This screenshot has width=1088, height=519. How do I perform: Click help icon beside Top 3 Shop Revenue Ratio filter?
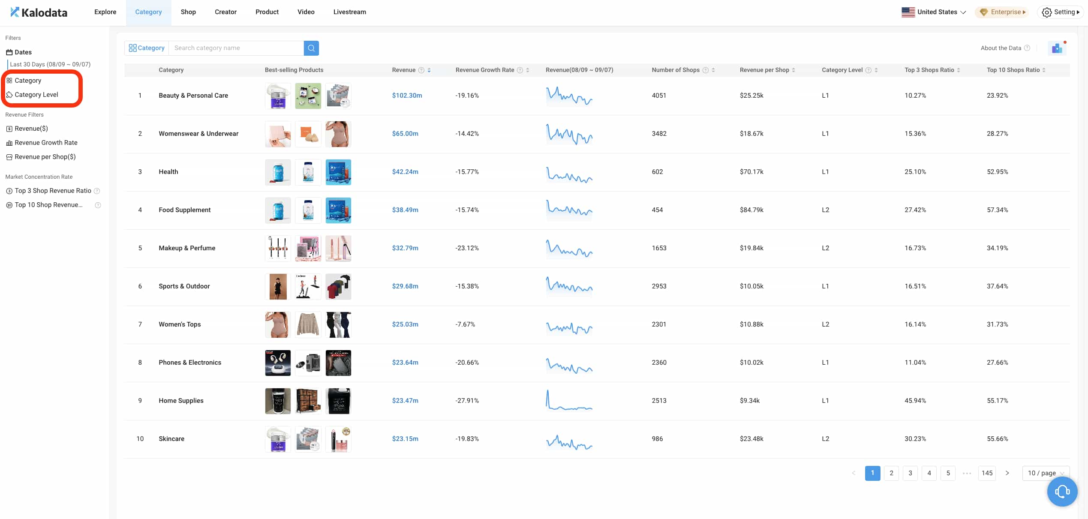click(x=97, y=191)
